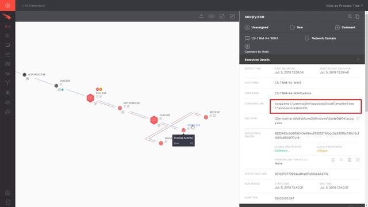Click the Network Contain button
The width and height of the screenshot is (368, 207).
pyautogui.click(x=320, y=38)
